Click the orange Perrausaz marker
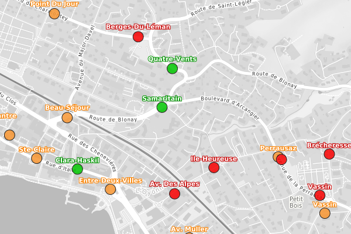 (x=277, y=157)
